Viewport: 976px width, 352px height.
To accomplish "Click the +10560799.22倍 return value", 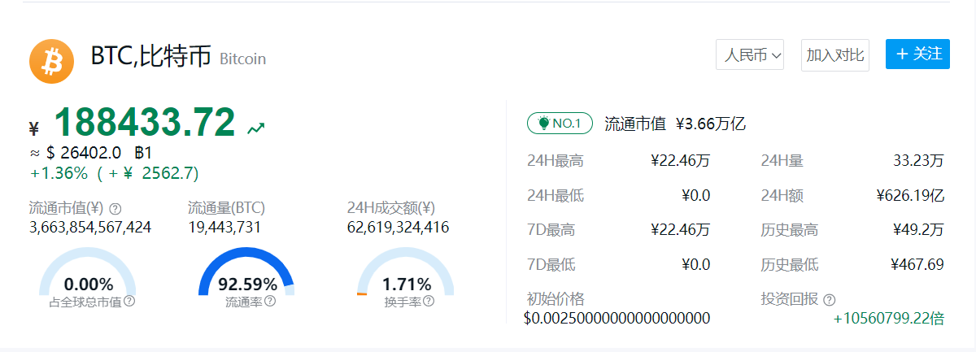I will pyautogui.click(x=888, y=319).
